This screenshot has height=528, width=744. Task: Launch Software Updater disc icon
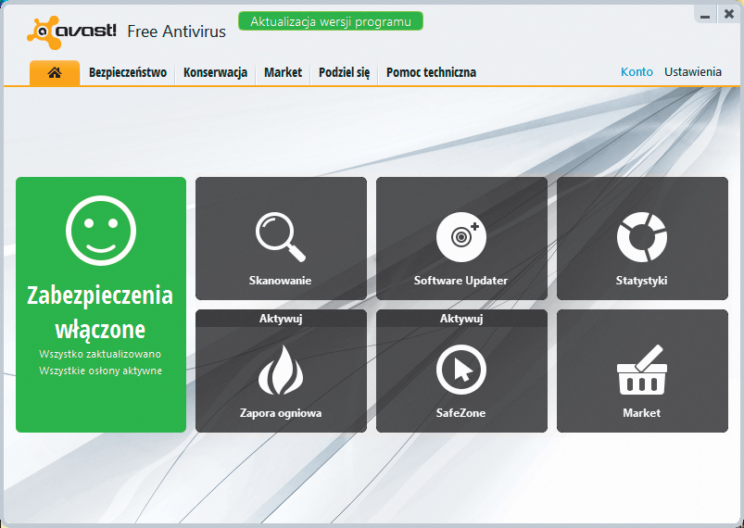461,237
